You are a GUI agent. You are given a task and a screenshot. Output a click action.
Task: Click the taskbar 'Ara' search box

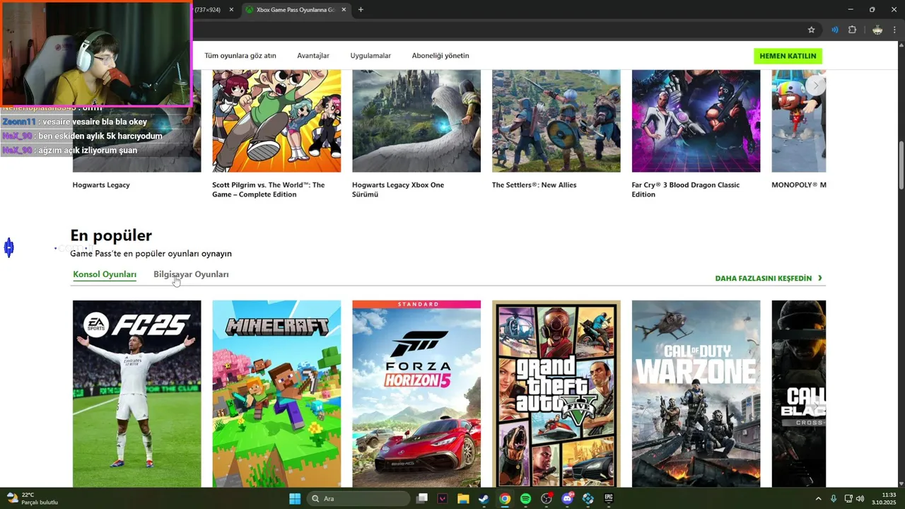pos(358,498)
